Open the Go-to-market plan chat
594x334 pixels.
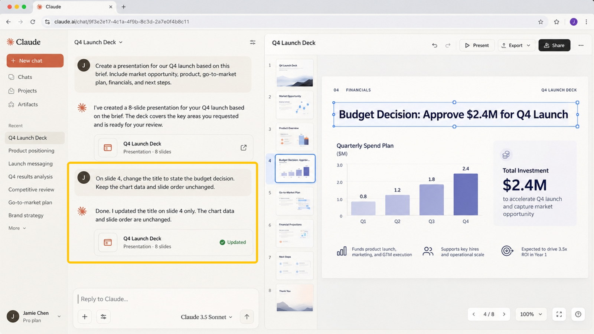[x=30, y=203]
